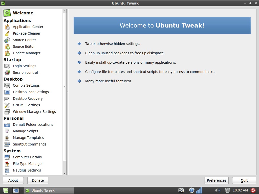Open the Desktop Recovery icon

click(7, 99)
